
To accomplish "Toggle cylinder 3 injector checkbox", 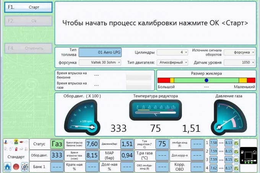I will pyautogui.click(x=236, y=160).
